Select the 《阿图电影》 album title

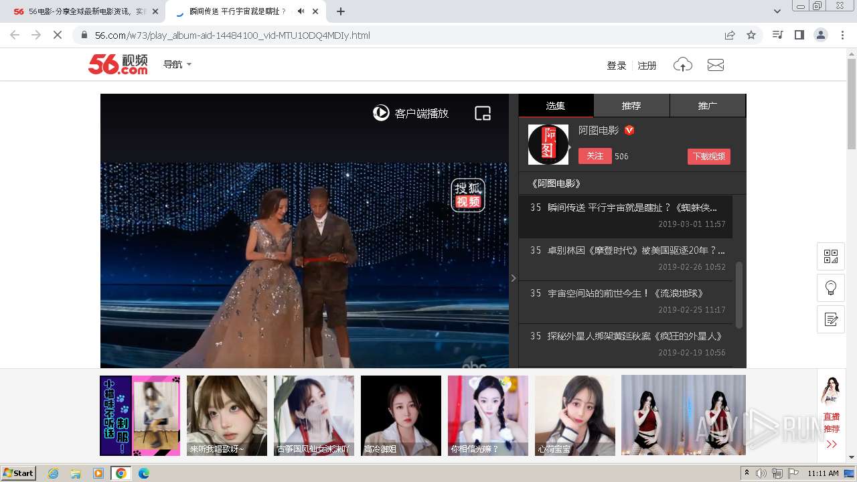pos(556,183)
